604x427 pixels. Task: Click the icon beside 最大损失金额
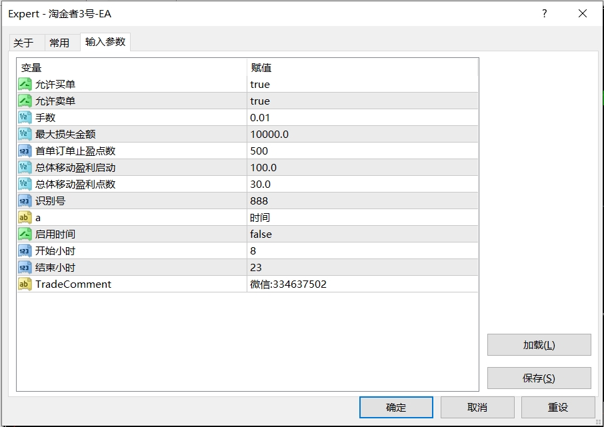[25, 135]
